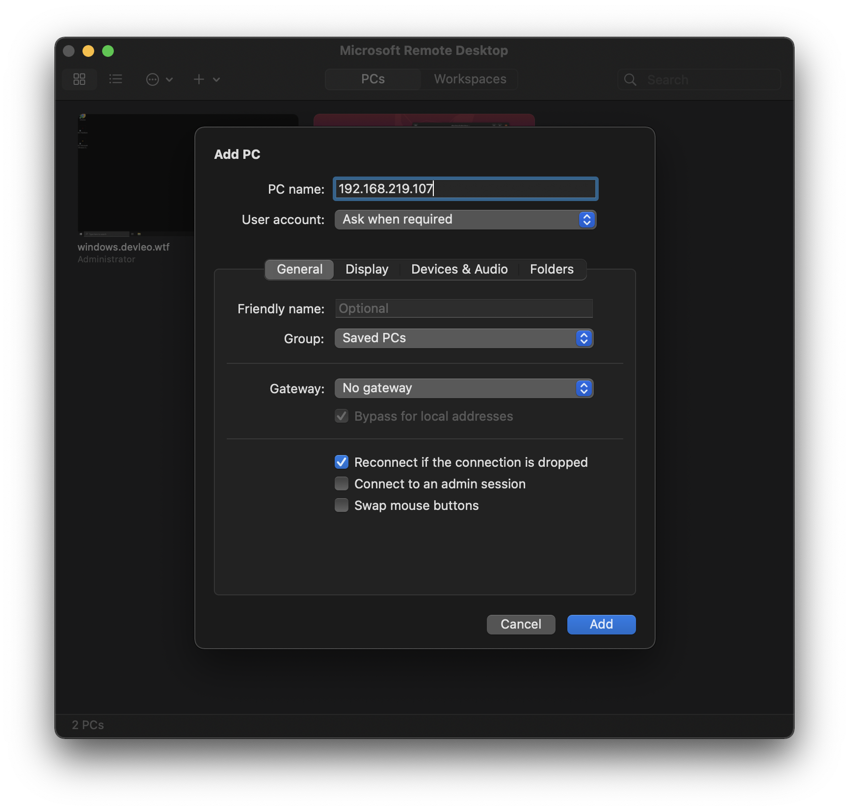Click the search magnifier icon
Viewport: 849px width, 811px height.
pos(630,79)
